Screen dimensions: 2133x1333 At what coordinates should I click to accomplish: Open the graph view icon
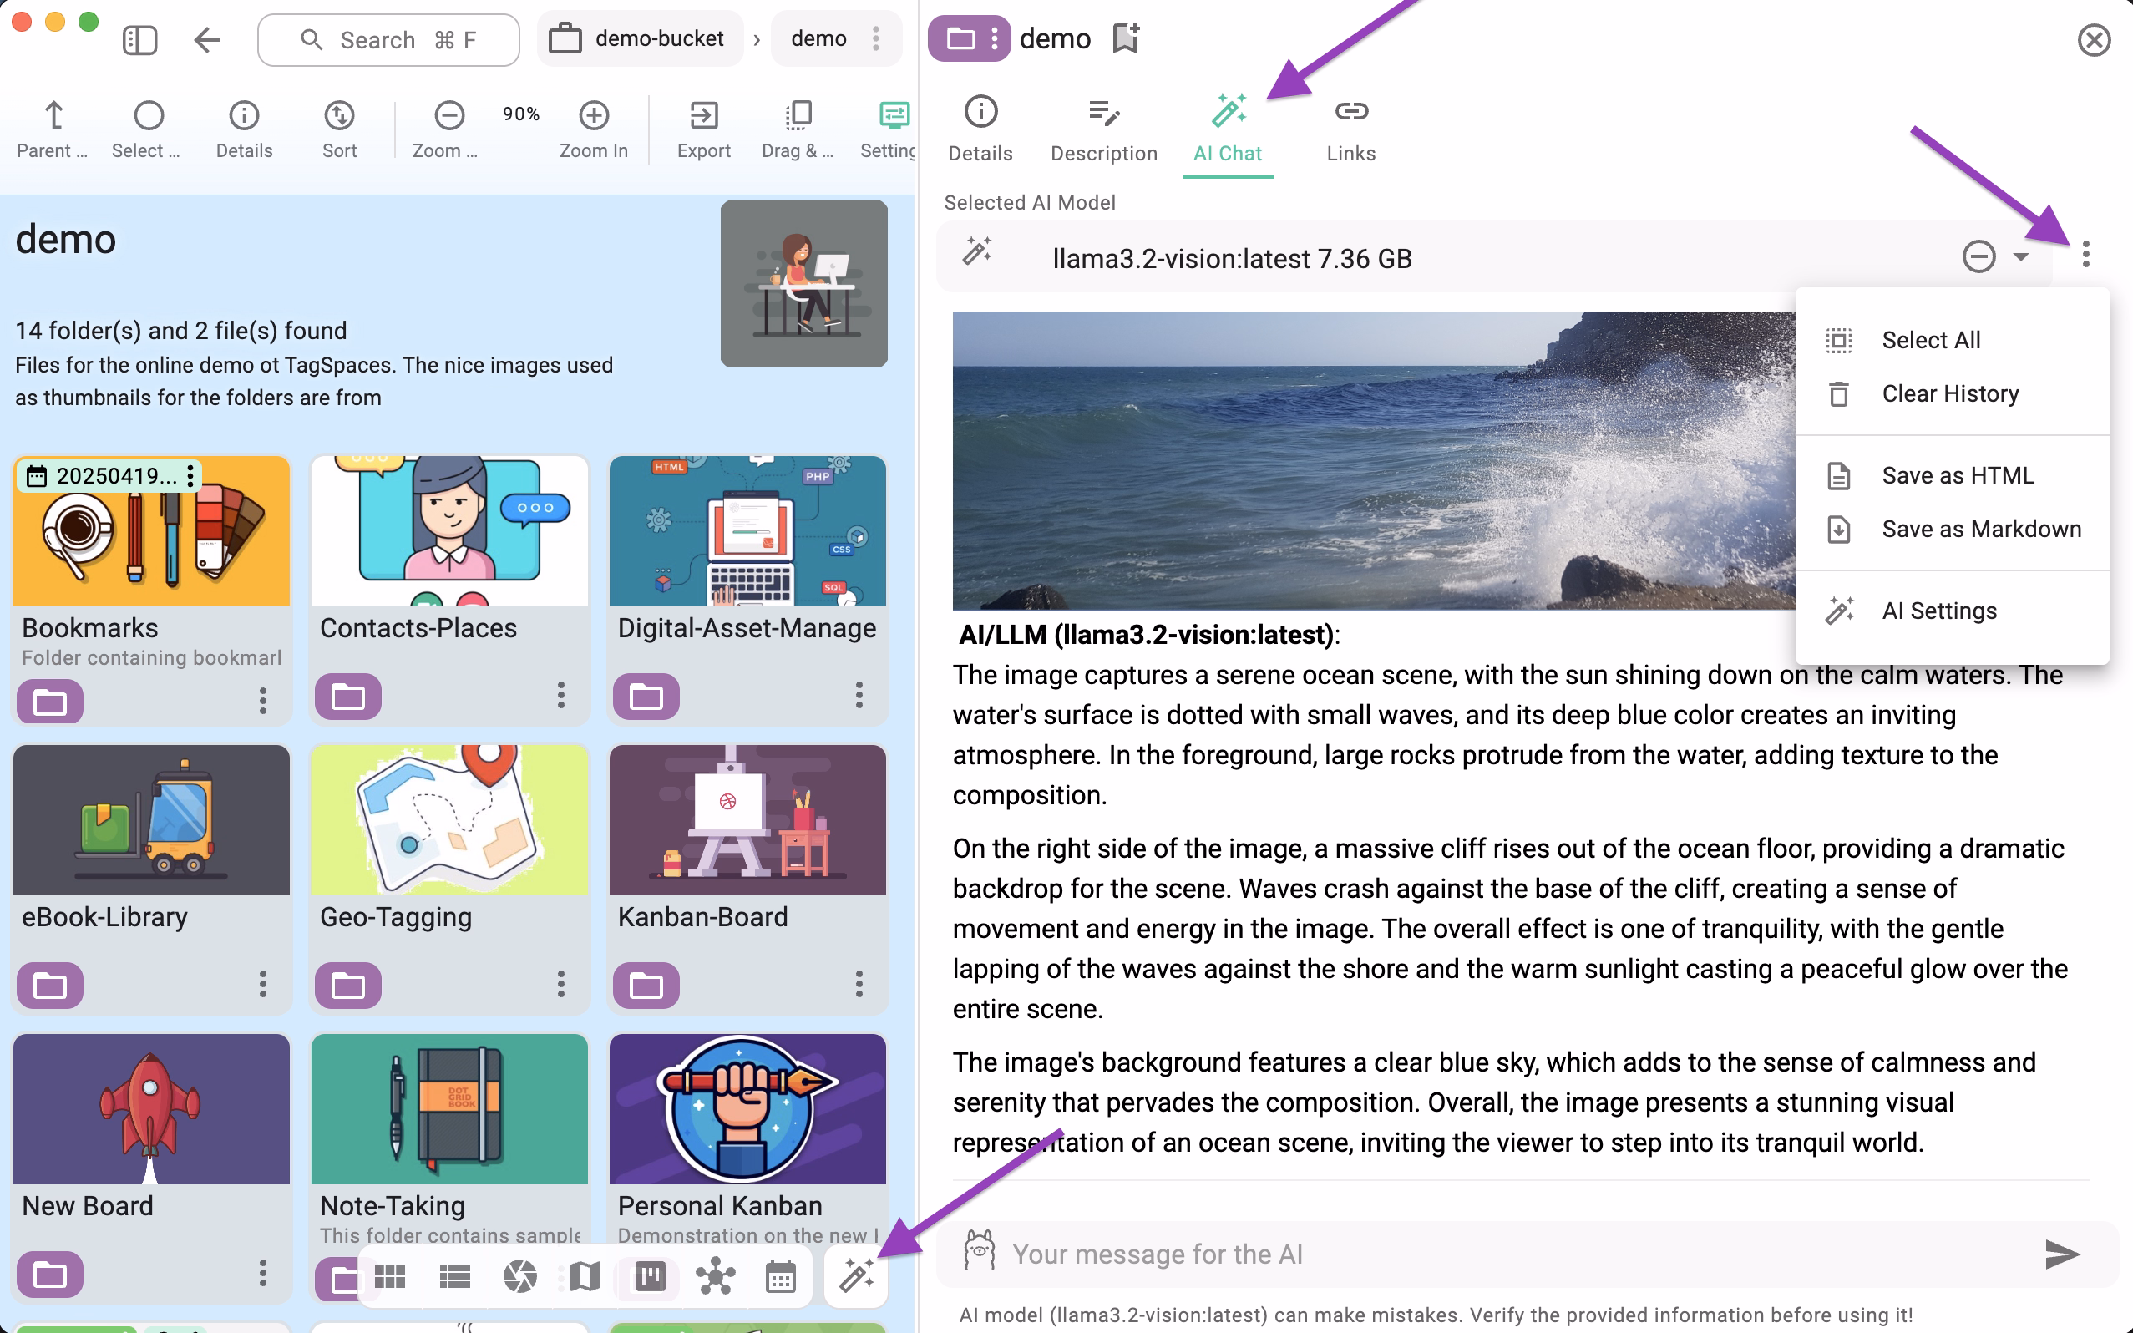pyautogui.click(x=715, y=1275)
